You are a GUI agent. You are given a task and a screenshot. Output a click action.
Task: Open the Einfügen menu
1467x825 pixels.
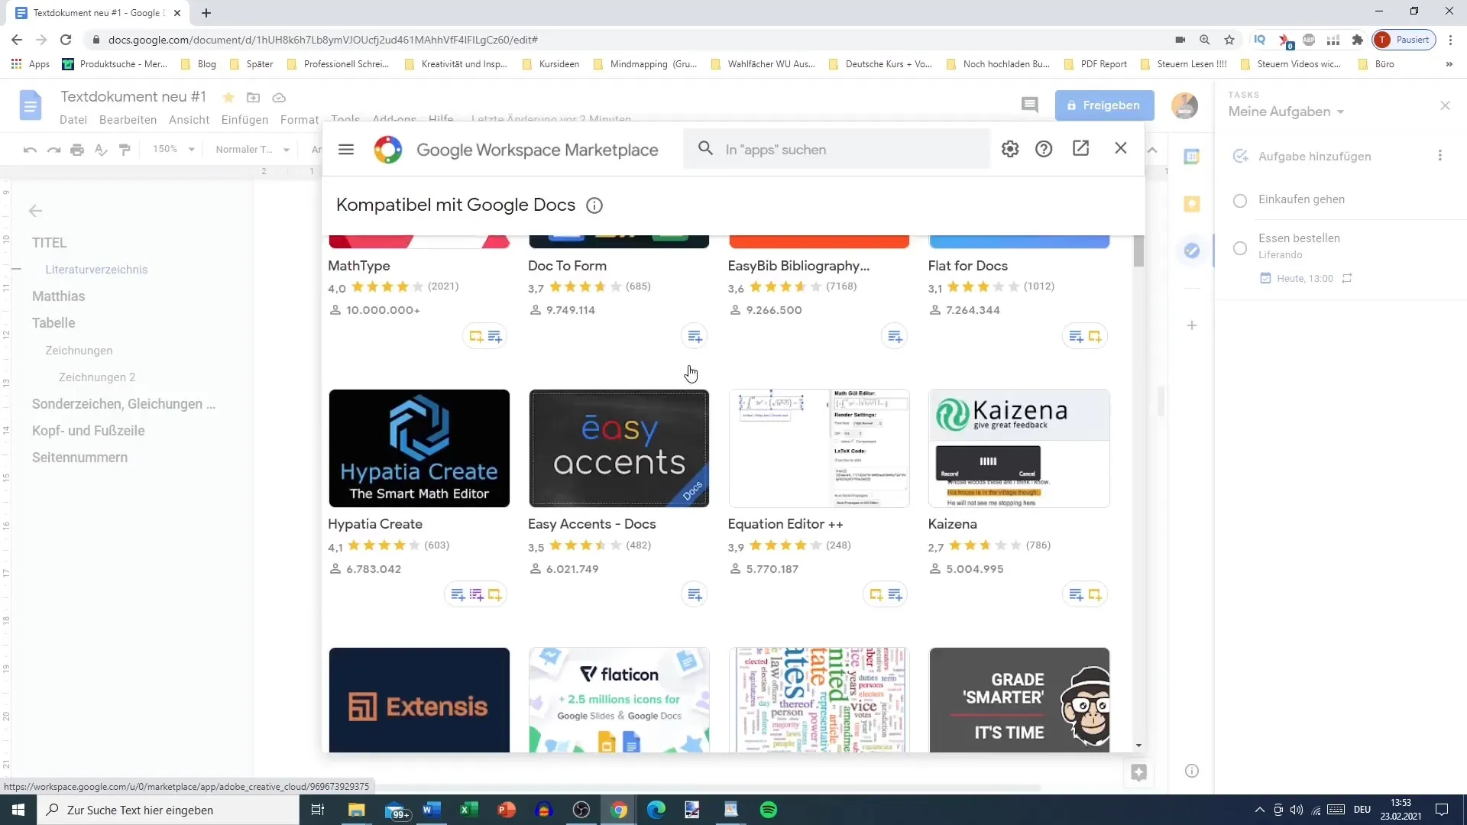click(x=244, y=120)
